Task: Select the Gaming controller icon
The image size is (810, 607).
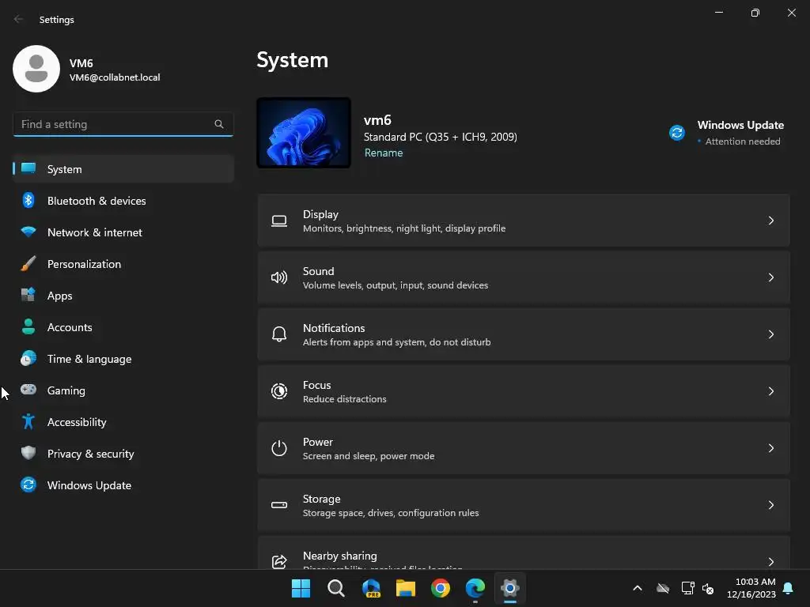Action: tap(28, 390)
